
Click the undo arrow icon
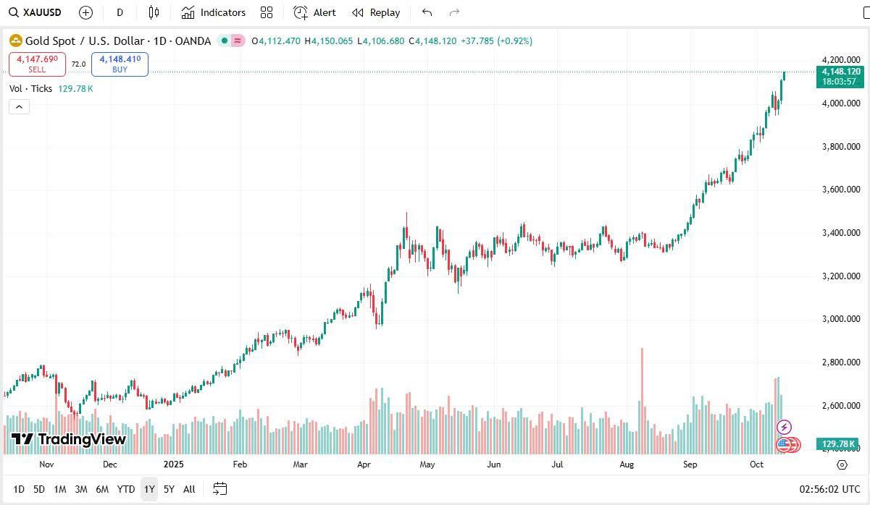tap(427, 12)
